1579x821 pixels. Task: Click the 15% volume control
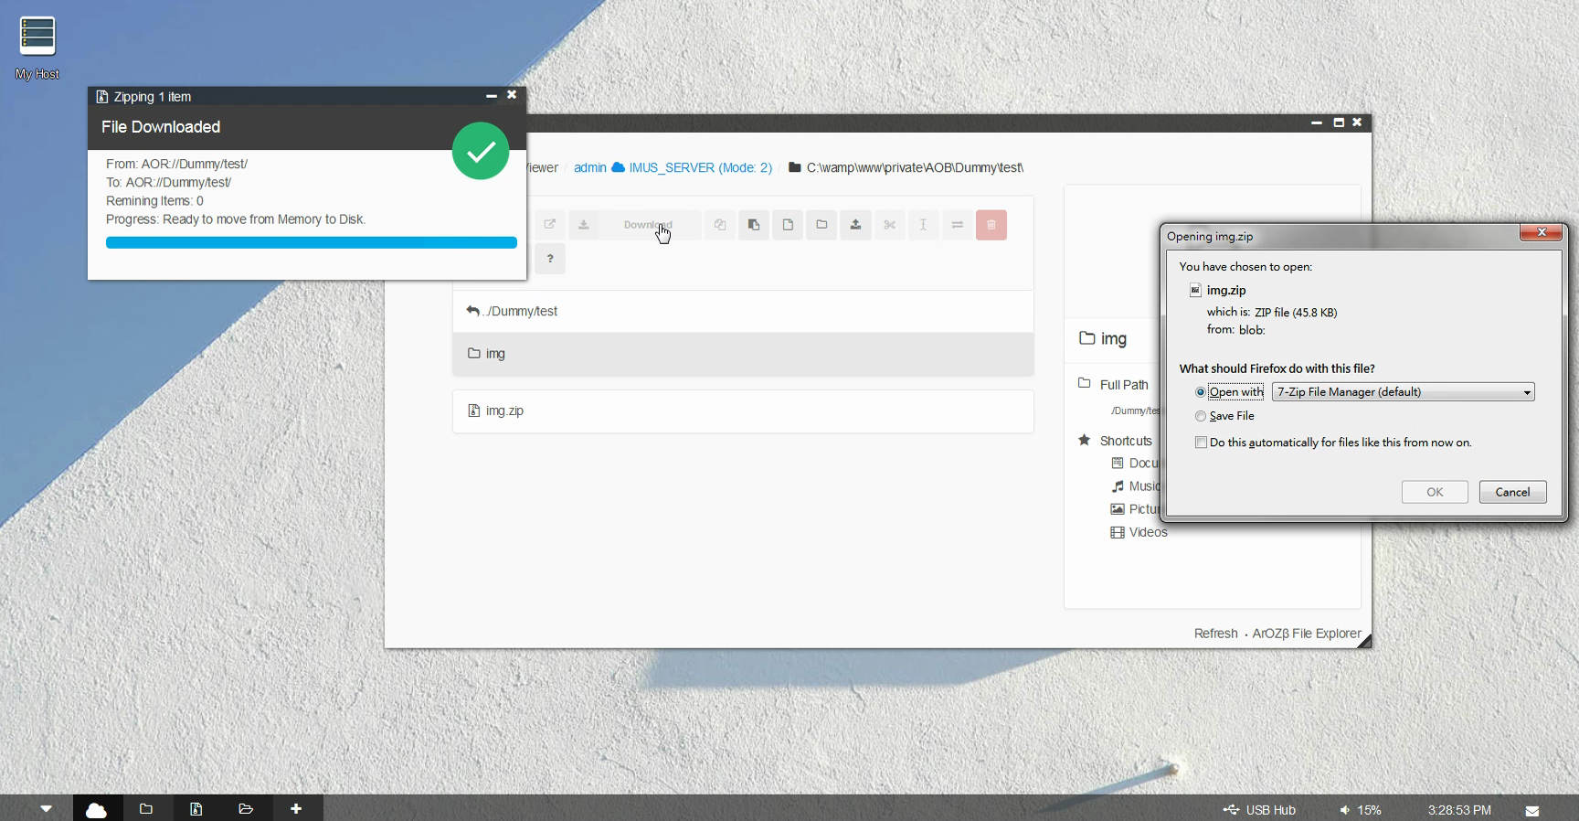click(x=1361, y=810)
